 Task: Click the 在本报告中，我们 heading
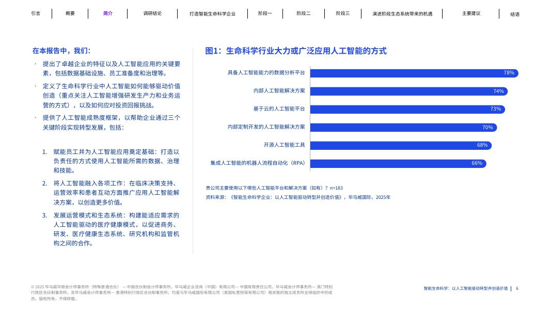(61, 51)
